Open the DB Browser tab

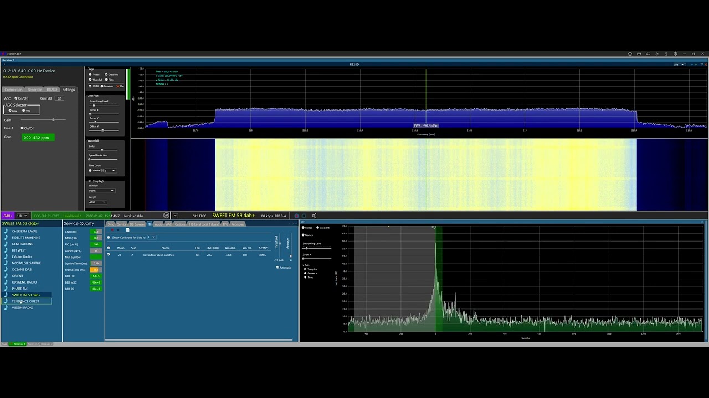(x=137, y=224)
